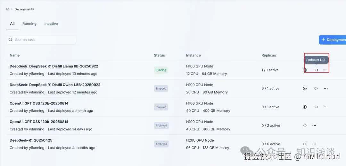This screenshot has width=346, height=166.
Task: Click the plus Deployment button
Action: pos(332,40)
